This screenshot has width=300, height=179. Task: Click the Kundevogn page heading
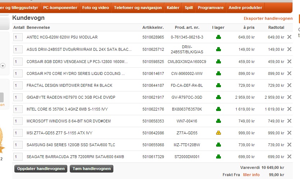(28, 18)
